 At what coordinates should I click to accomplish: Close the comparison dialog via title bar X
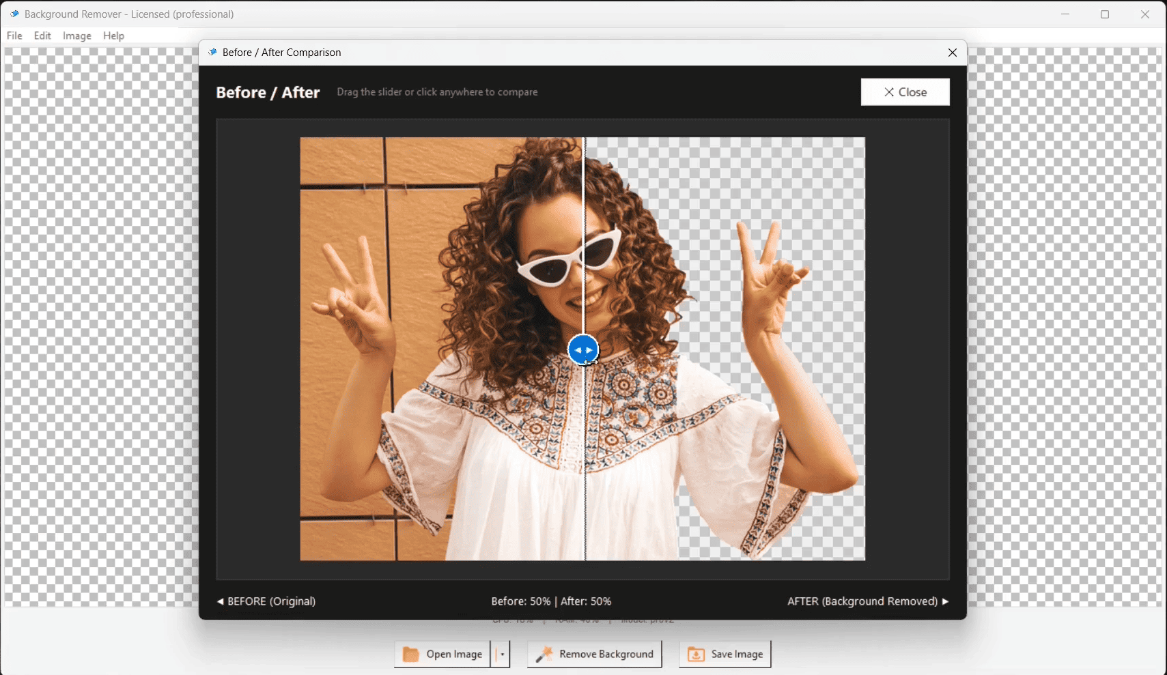pyautogui.click(x=952, y=53)
